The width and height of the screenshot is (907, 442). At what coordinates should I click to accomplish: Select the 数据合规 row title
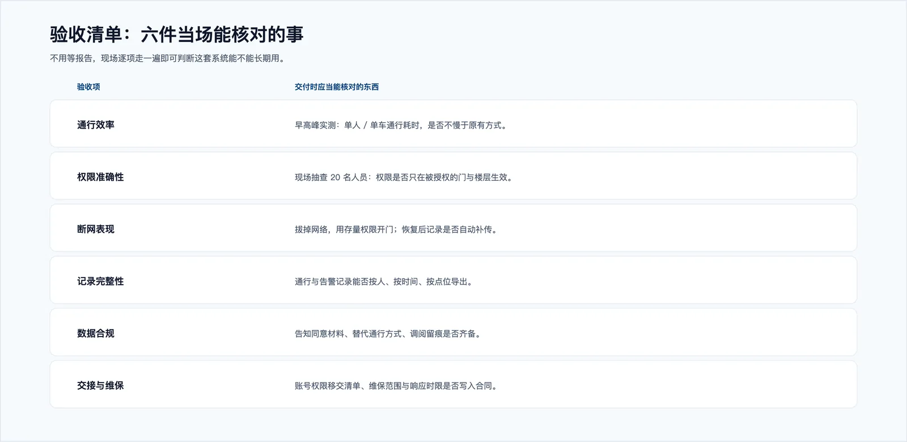click(96, 333)
